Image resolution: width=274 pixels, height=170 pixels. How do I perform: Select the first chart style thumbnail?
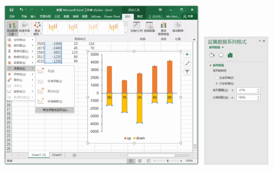click(53, 28)
